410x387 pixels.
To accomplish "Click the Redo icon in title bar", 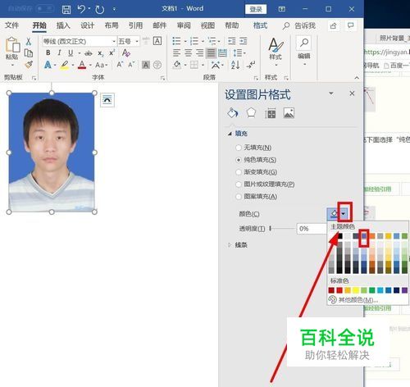I will click(99, 10).
